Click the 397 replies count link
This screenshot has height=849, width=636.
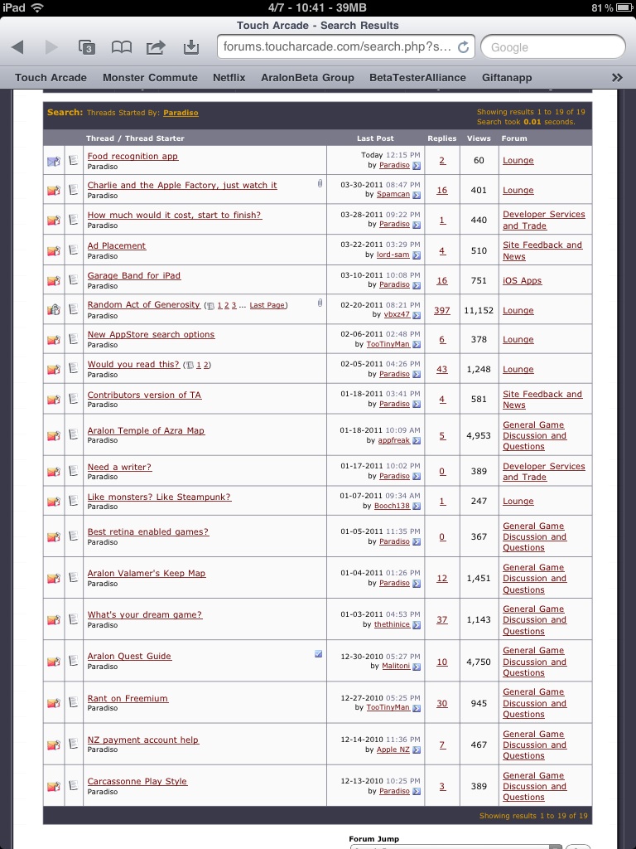(x=442, y=310)
